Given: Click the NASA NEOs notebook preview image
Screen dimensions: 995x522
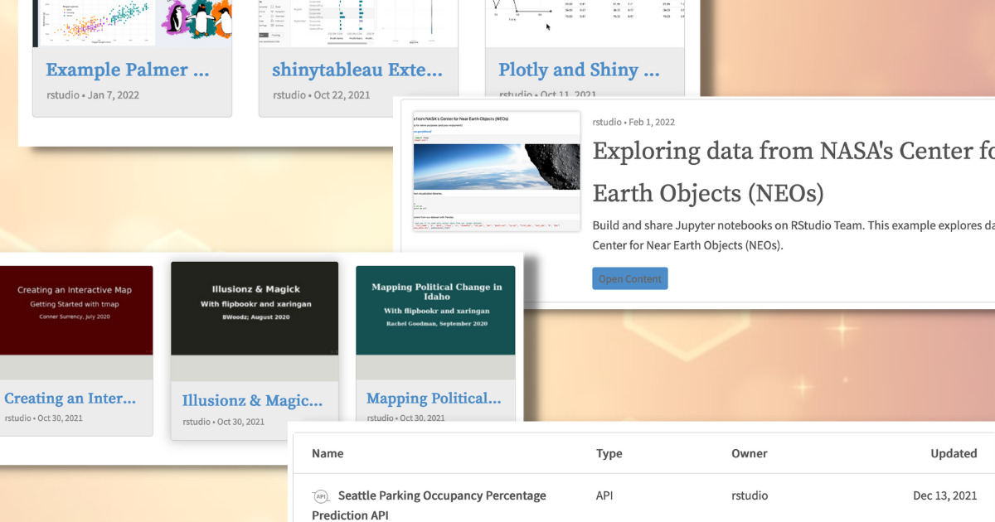Looking at the screenshot, I should click(x=496, y=172).
